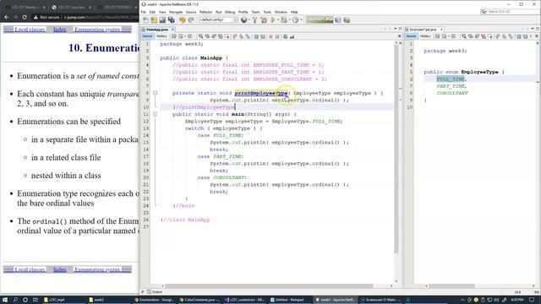The height and width of the screenshot is (304, 541).
Task: Switch EmployeeType editor to History view
Action: click(x=425, y=36)
